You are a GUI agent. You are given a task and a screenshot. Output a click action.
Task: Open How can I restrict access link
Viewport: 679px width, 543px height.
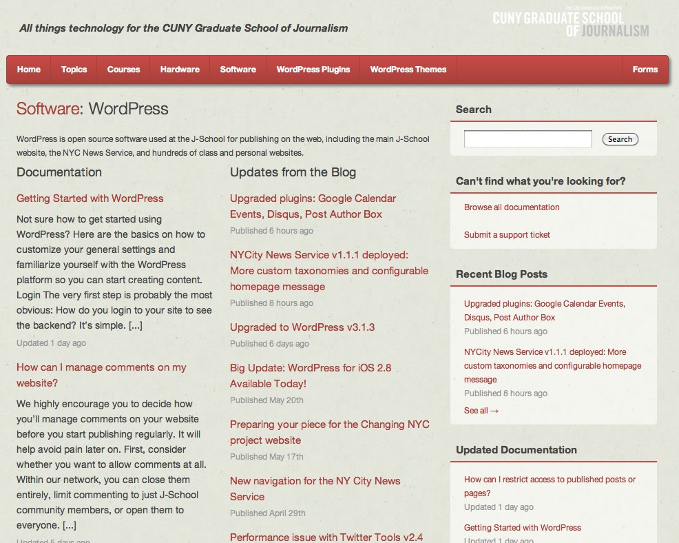pyautogui.click(x=550, y=486)
